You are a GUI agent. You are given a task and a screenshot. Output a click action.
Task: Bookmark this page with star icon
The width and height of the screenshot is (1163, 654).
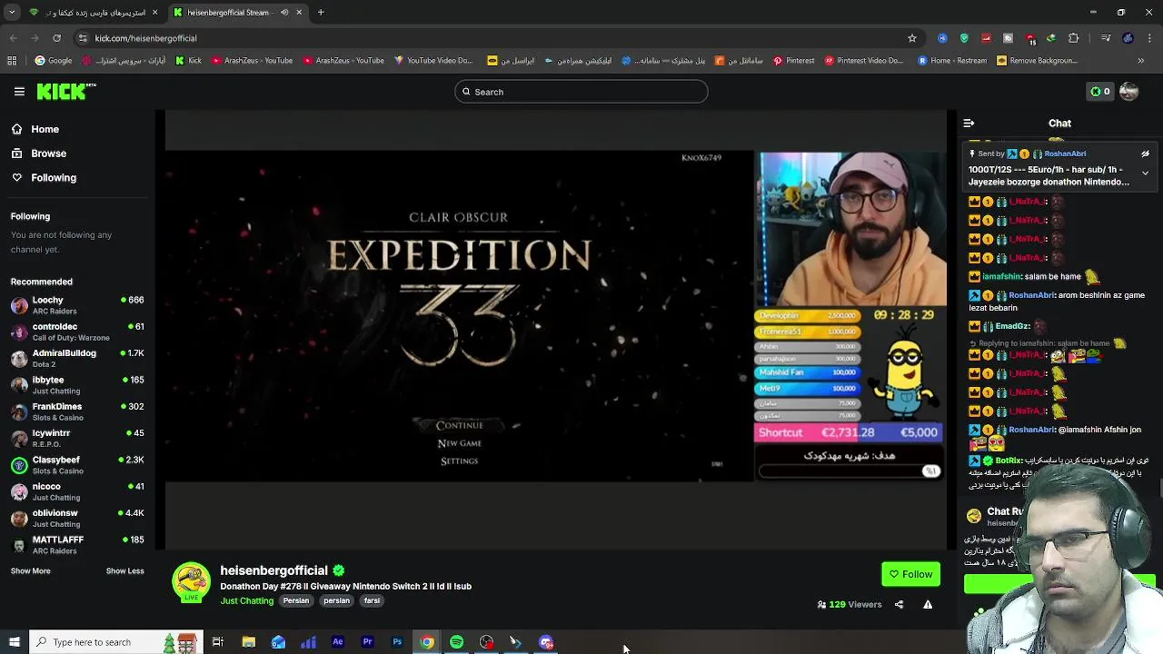coord(911,38)
